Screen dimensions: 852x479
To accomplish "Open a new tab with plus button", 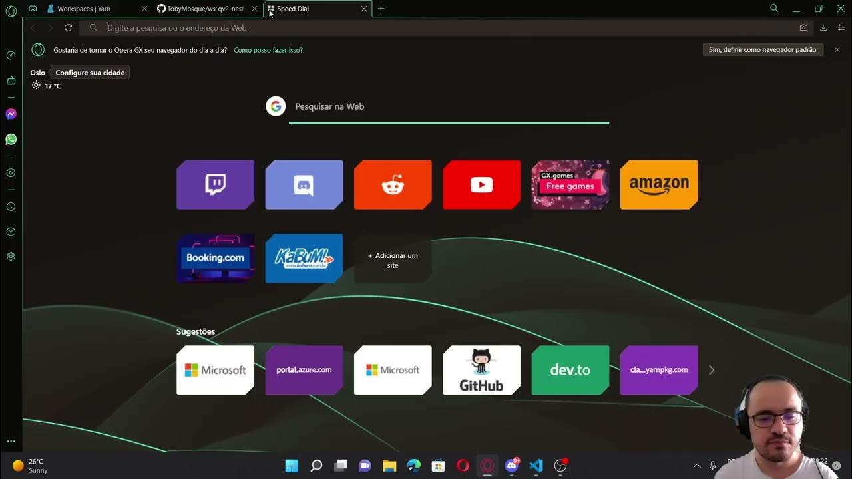I will (x=381, y=9).
